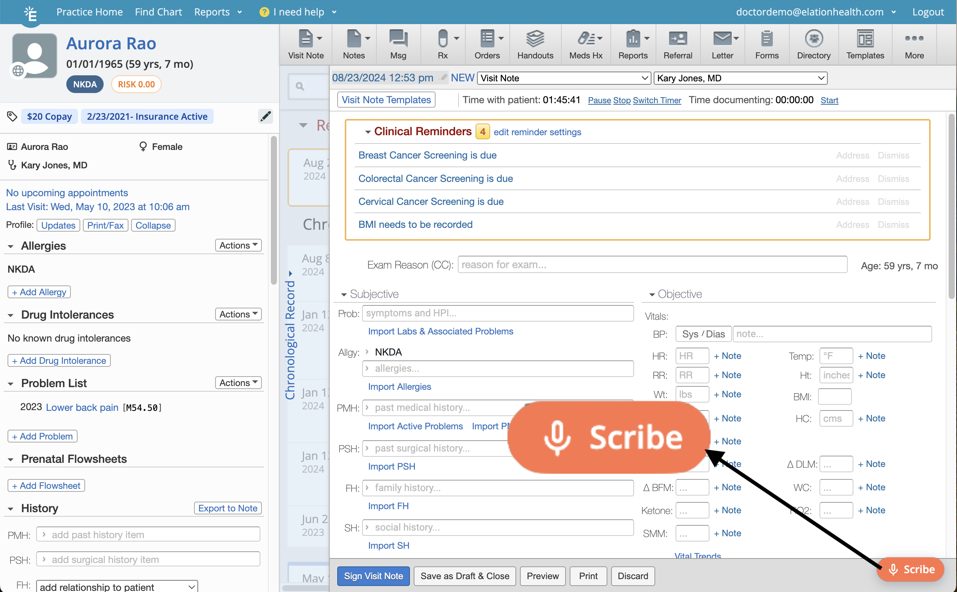Collapse the Clinical Reminders section
957x592 pixels.
(x=367, y=131)
